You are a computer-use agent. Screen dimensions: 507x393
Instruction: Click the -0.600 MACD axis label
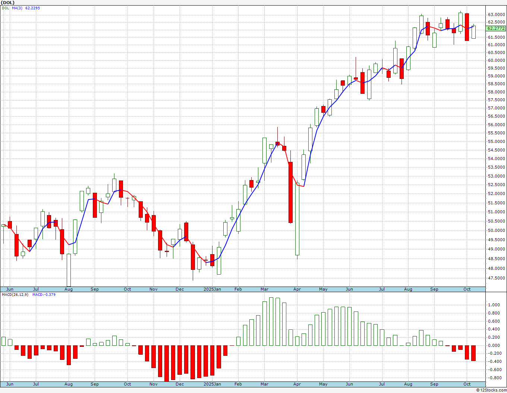click(494, 370)
